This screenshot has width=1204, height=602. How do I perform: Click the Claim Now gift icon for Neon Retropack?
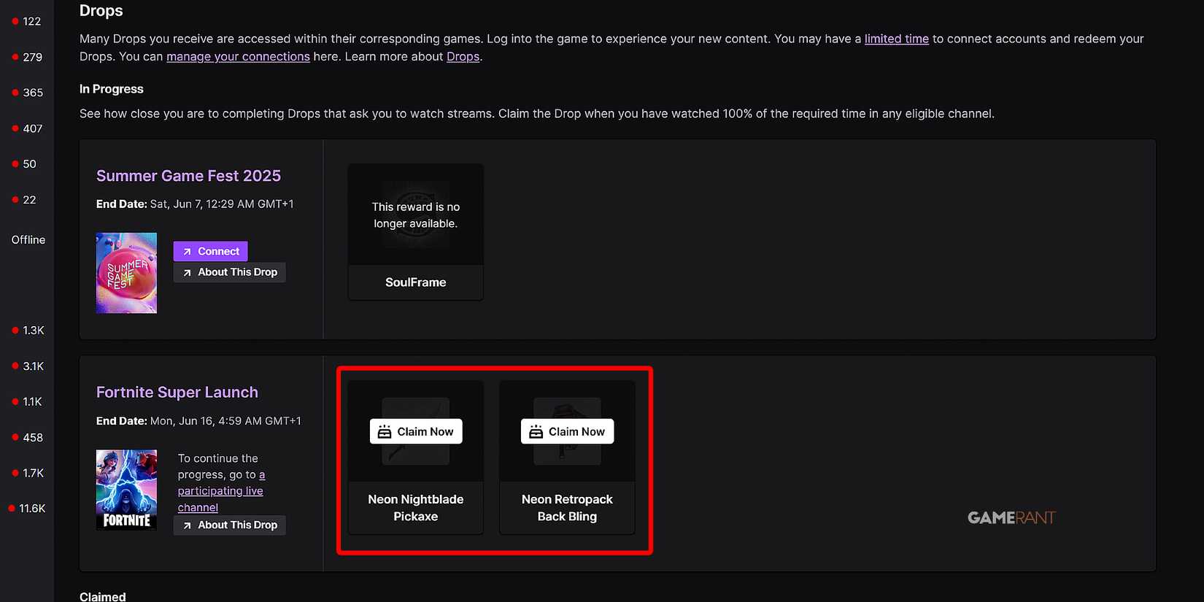click(x=536, y=432)
